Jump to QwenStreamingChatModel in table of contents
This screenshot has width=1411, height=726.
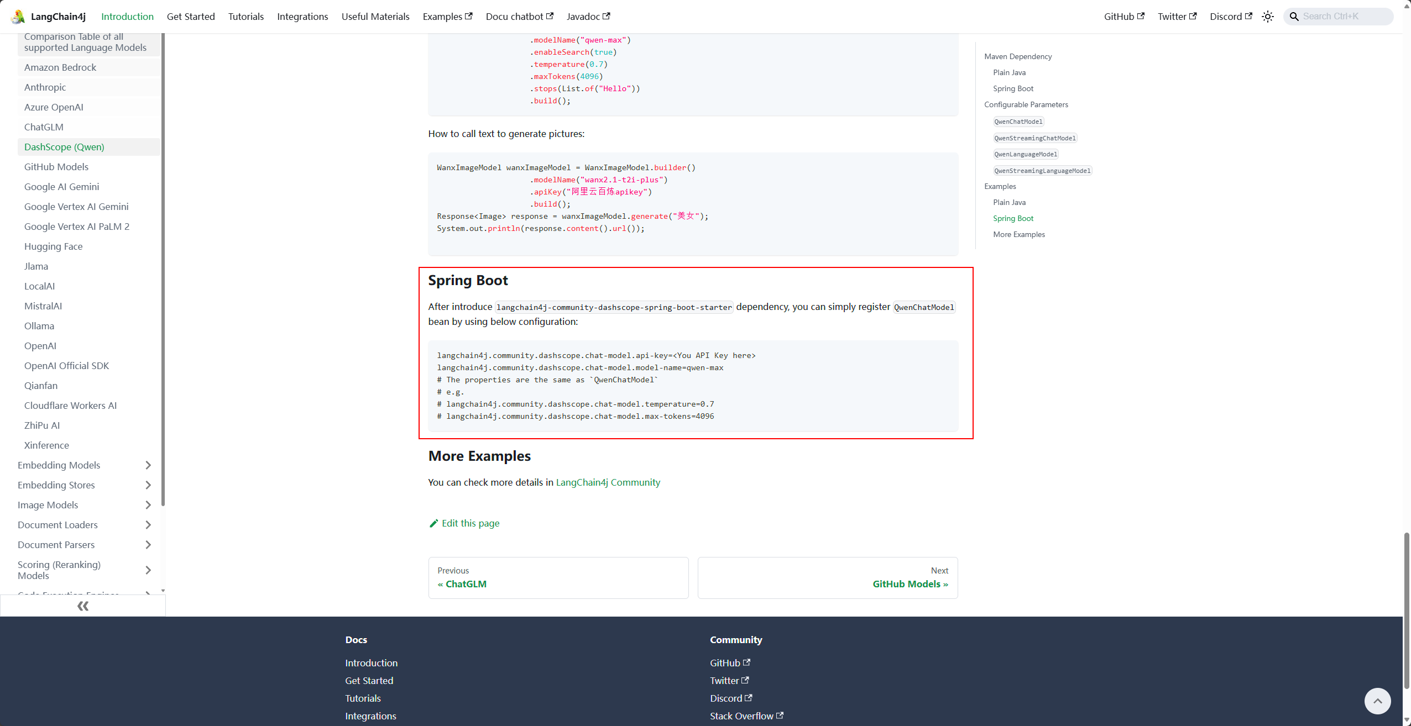tap(1034, 138)
